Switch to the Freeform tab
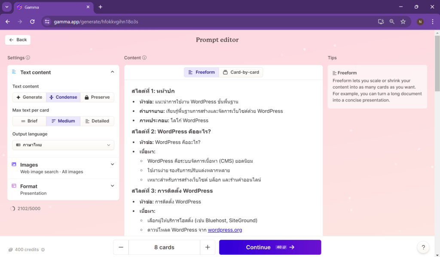 (x=202, y=73)
